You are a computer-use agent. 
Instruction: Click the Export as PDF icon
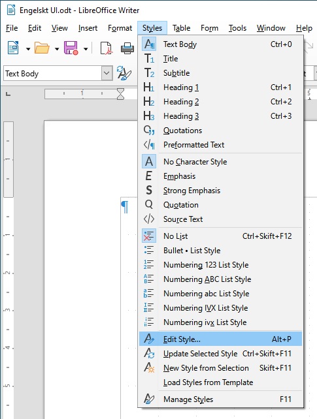106,48
